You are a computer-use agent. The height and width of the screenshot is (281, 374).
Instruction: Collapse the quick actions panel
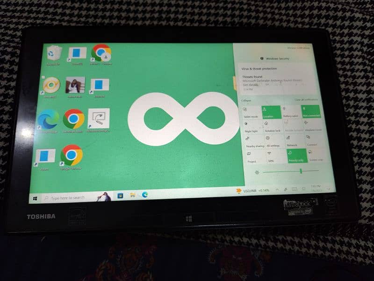click(x=246, y=101)
